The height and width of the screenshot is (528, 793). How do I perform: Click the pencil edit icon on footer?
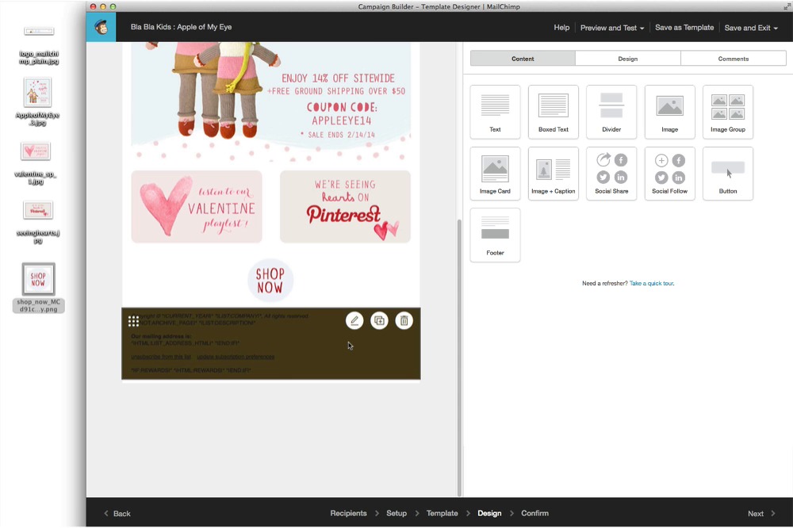pyautogui.click(x=354, y=320)
